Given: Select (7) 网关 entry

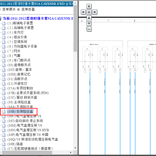Looking at the screenshot, I should click(14, 51).
